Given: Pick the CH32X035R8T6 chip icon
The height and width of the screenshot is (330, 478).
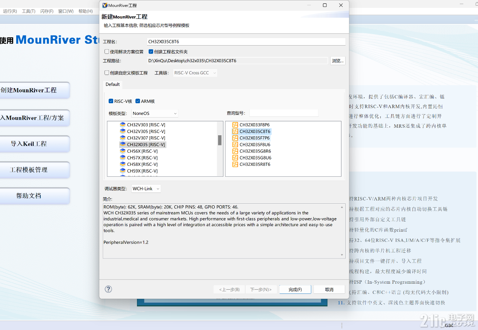Looking at the screenshot, I should [x=235, y=164].
